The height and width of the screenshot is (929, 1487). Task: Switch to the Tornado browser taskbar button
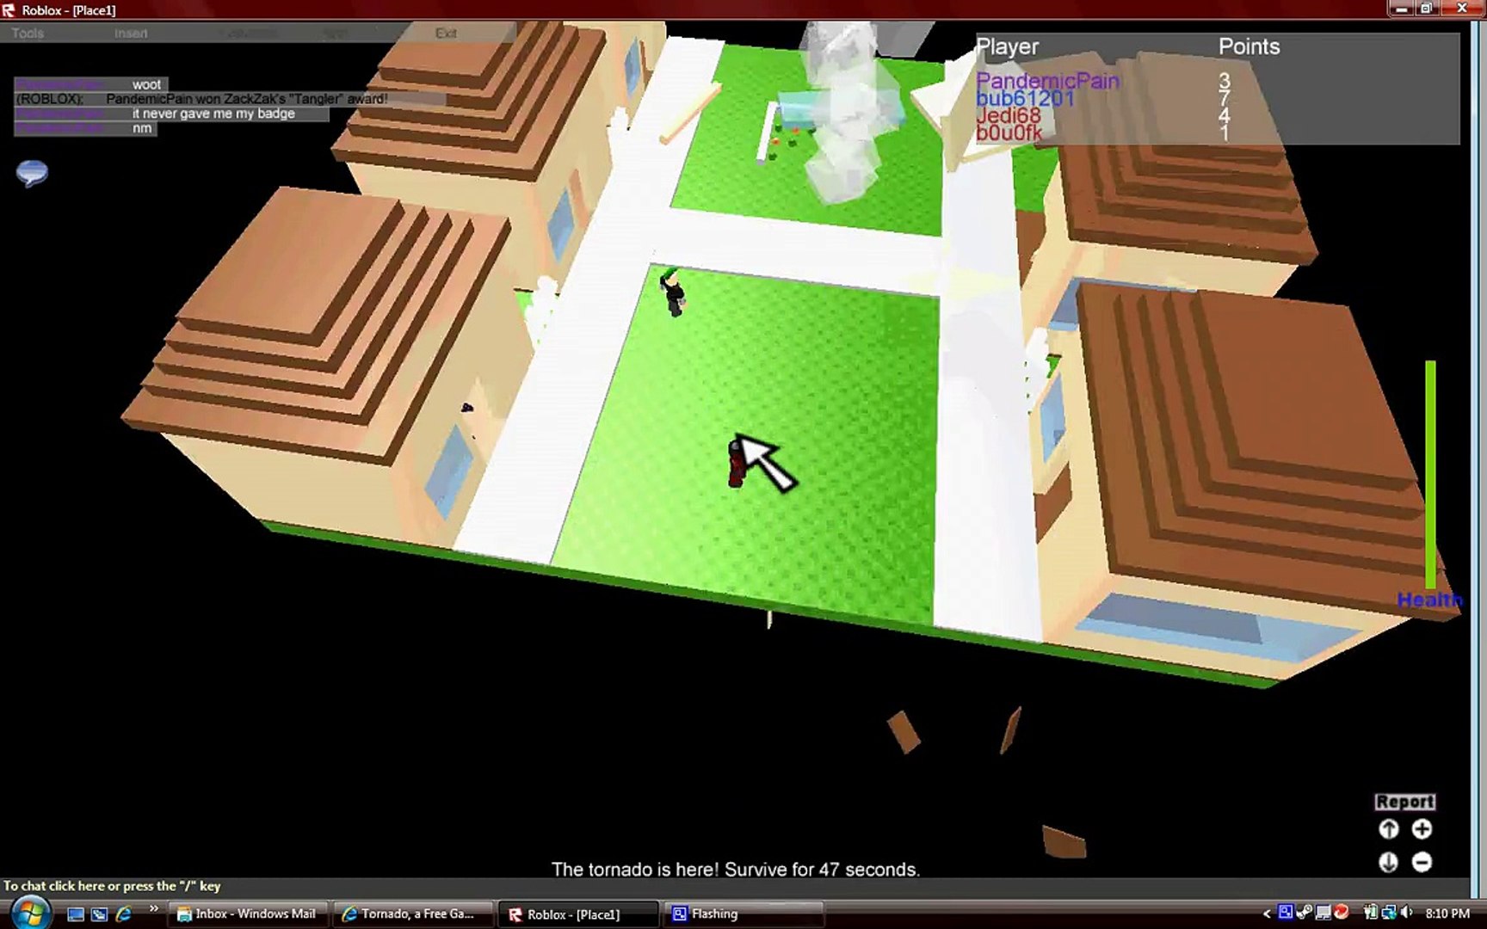[413, 914]
